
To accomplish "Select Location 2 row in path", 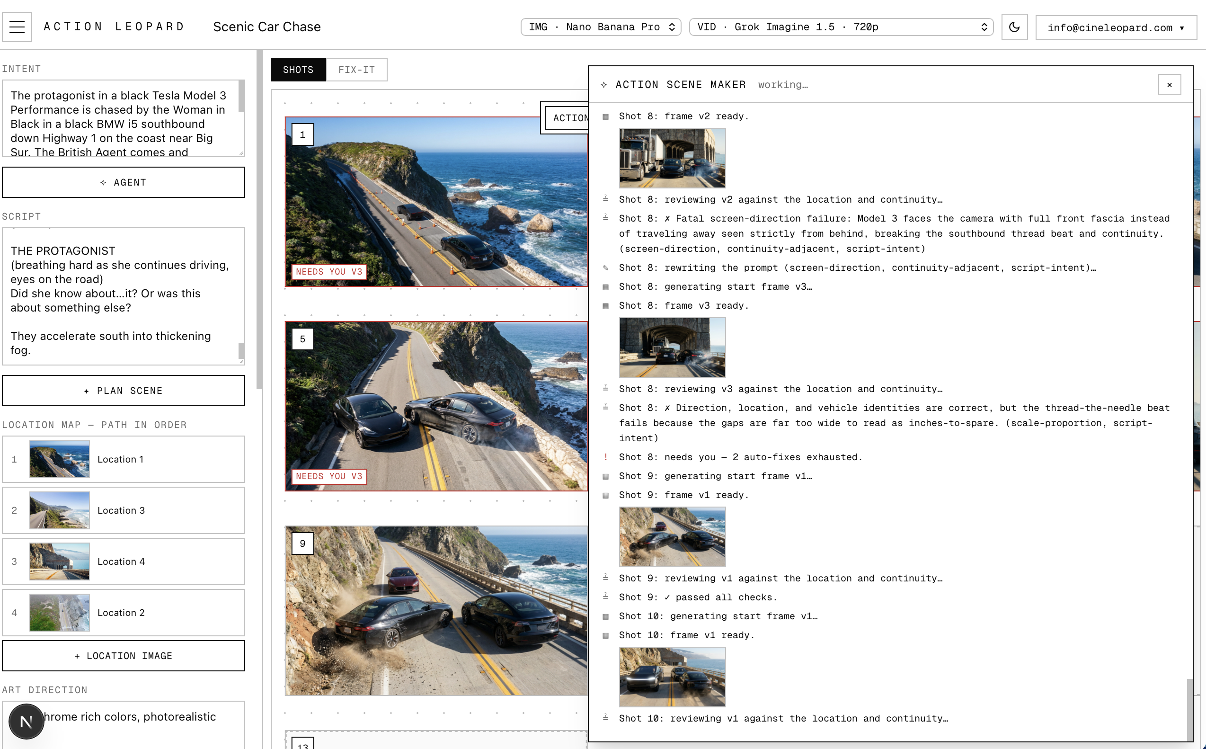I will point(123,612).
